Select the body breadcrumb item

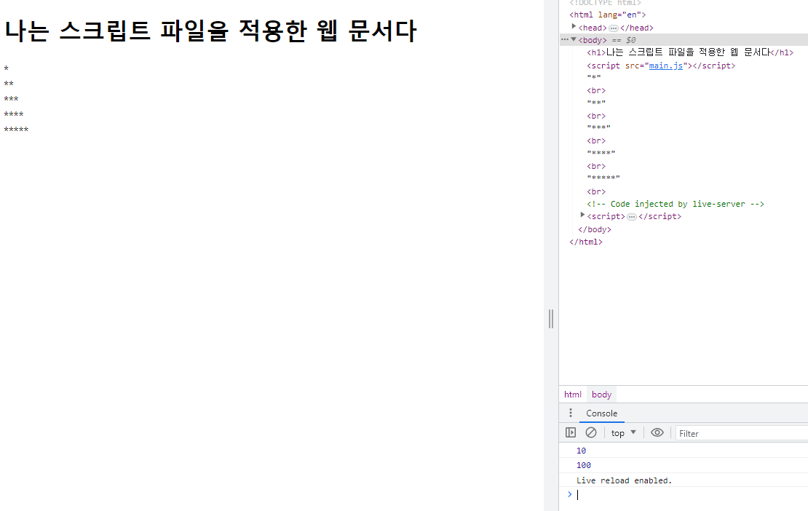pos(601,395)
